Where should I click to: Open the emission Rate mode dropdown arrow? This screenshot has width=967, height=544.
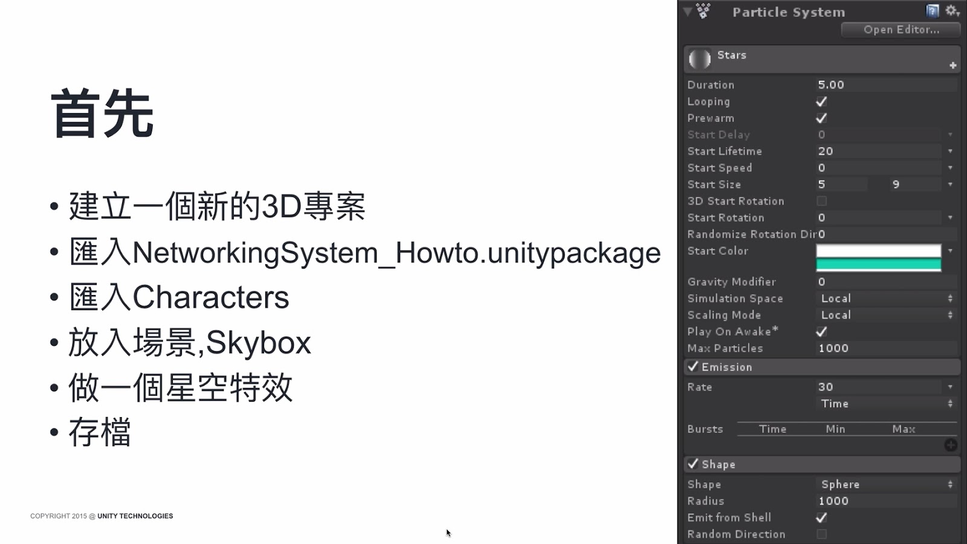pos(950,387)
